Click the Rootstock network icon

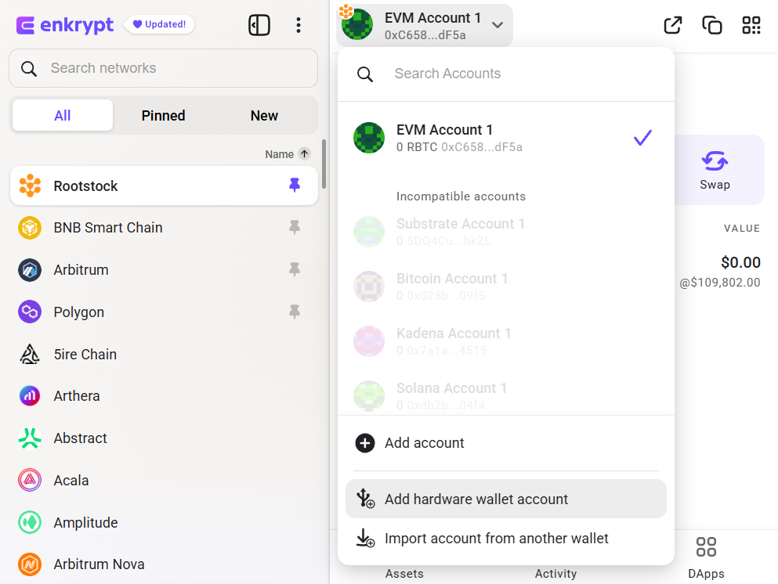click(x=30, y=186)
